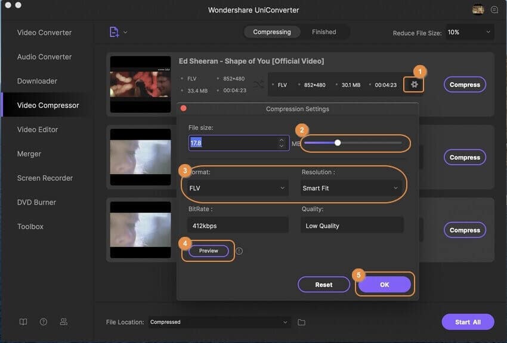Click the Ed Sheeran Shape of You title

click(251, 61)
